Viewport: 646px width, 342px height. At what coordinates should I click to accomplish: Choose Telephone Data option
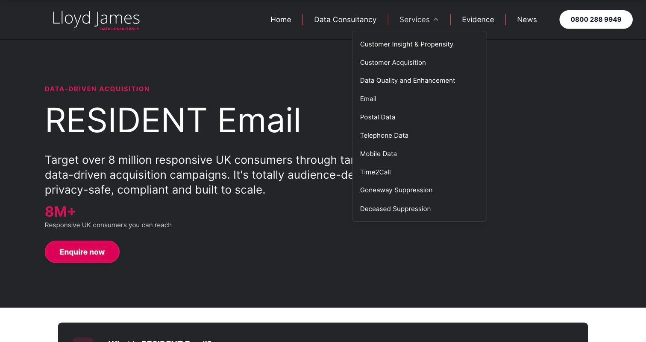pyautogui.click(x=384, y=136)
